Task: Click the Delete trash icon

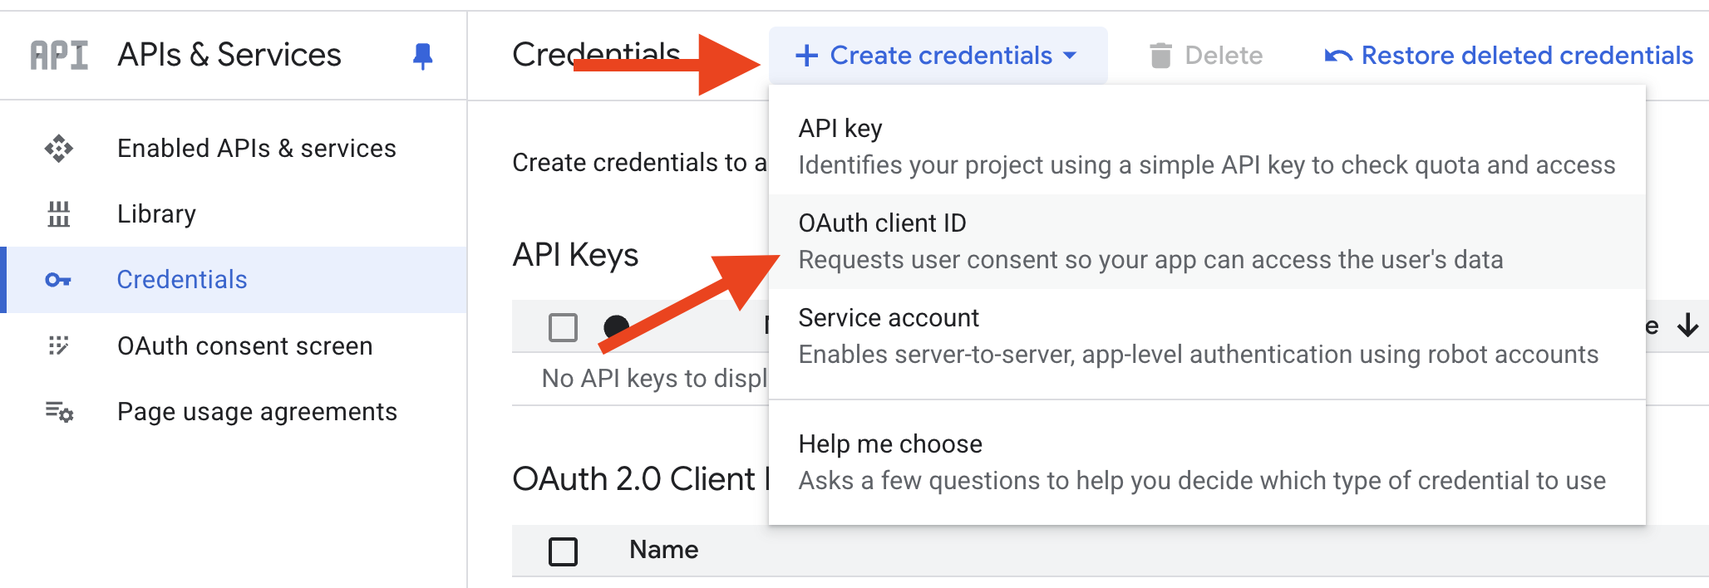Action: 1162,55
